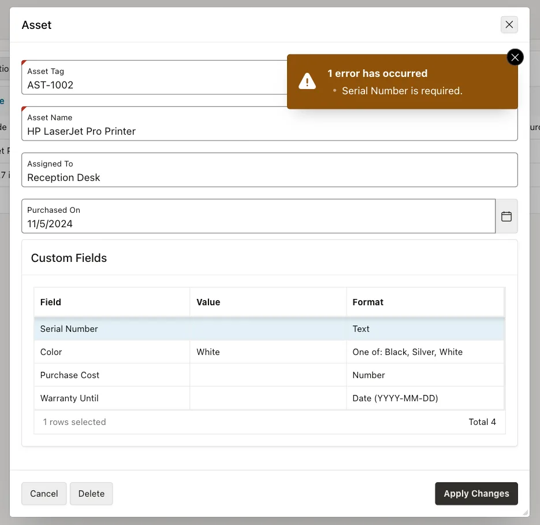The image size is (540, 525).
Task: Select the Purchase Cost row
Action: [x=269, y=375]
